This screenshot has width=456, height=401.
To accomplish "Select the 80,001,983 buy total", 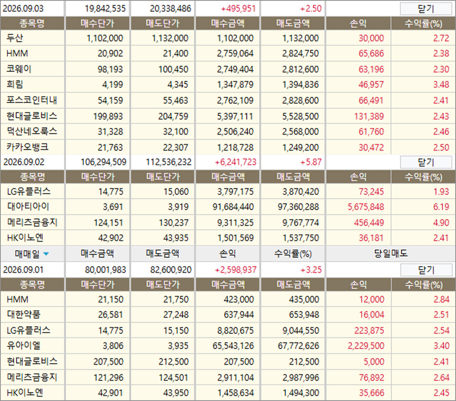I will tap(106, 270).
